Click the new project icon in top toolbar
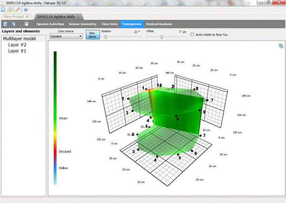This screenshot has height=203, width=286. point(3,10)
